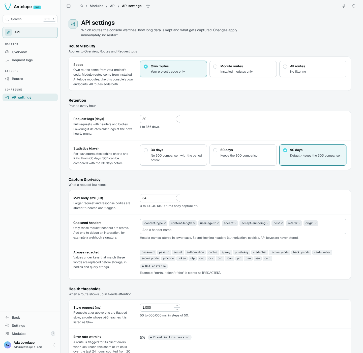Choose 30 days statistics retention
This screenshot has width=363, height=353.
[x=173, y=155]
